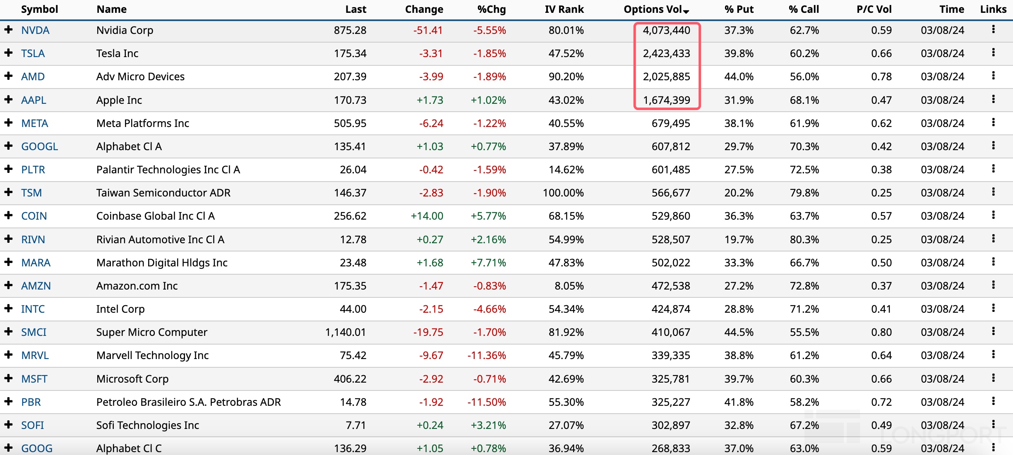Screen dimensions: 1013x455
Task: Expand the NVDA row with plus icon
Action: pyautogui.click(x=8, y=29)
